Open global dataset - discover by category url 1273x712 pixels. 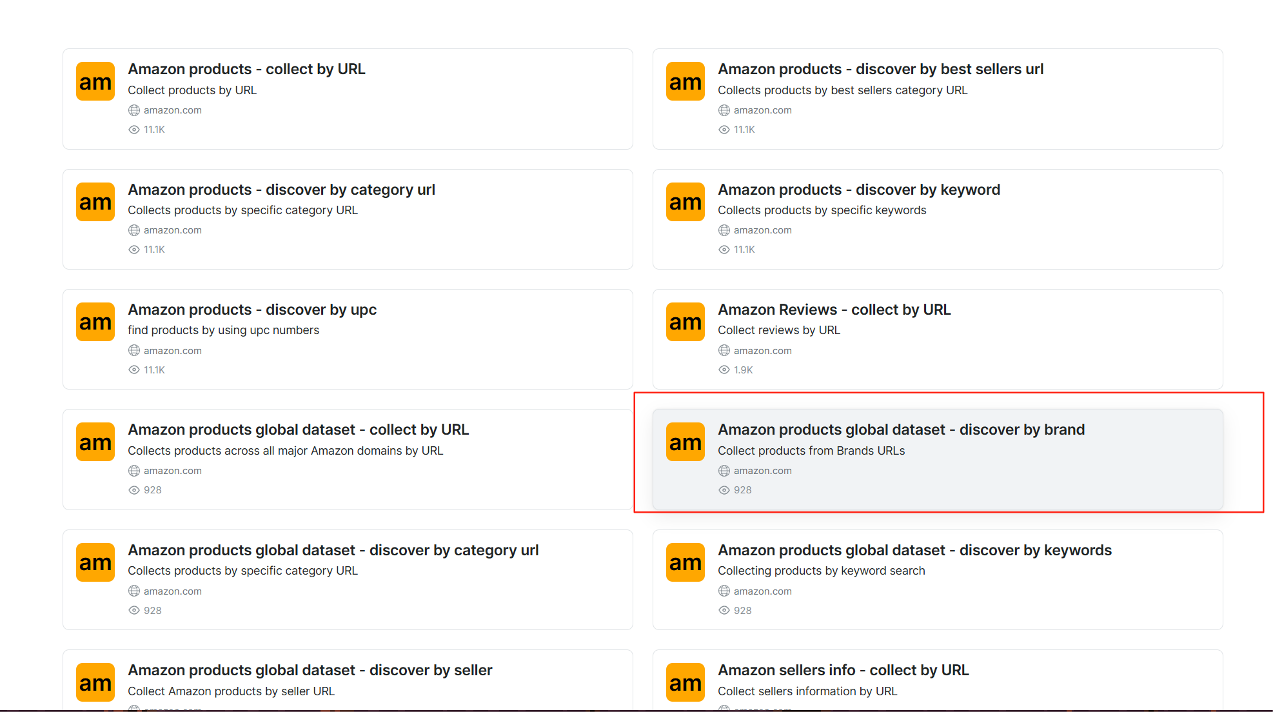pyautogui.click(x=333, y=550)
